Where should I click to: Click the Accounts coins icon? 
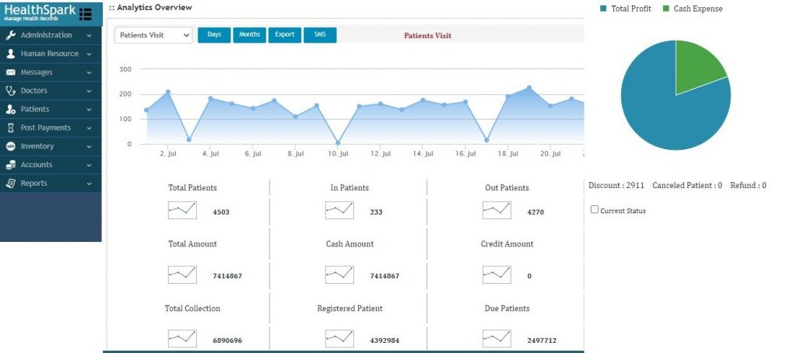click(11, 165)
